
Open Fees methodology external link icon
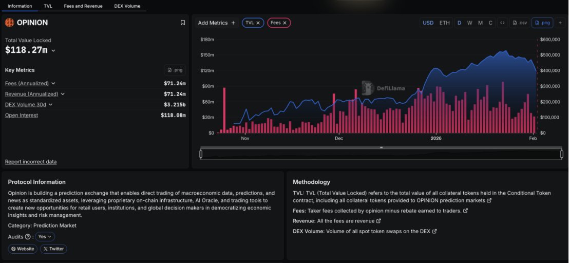coord(466,211)
